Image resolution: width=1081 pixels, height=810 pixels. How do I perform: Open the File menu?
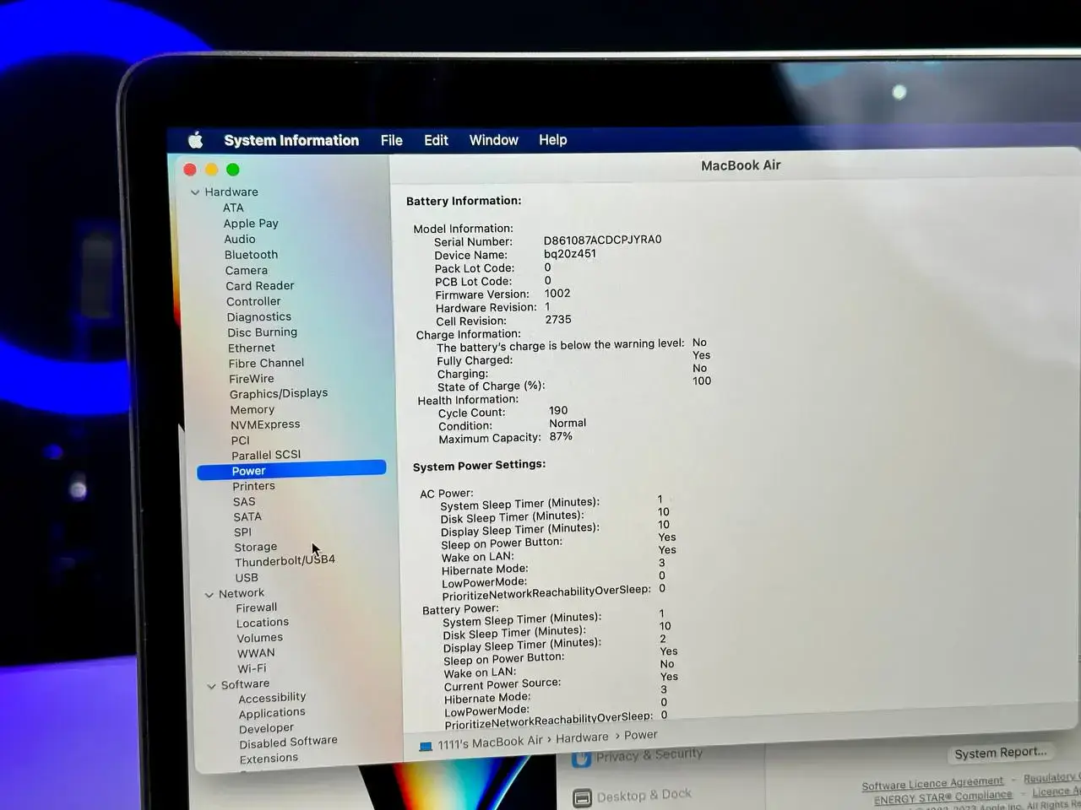click(x=391, y=140)
